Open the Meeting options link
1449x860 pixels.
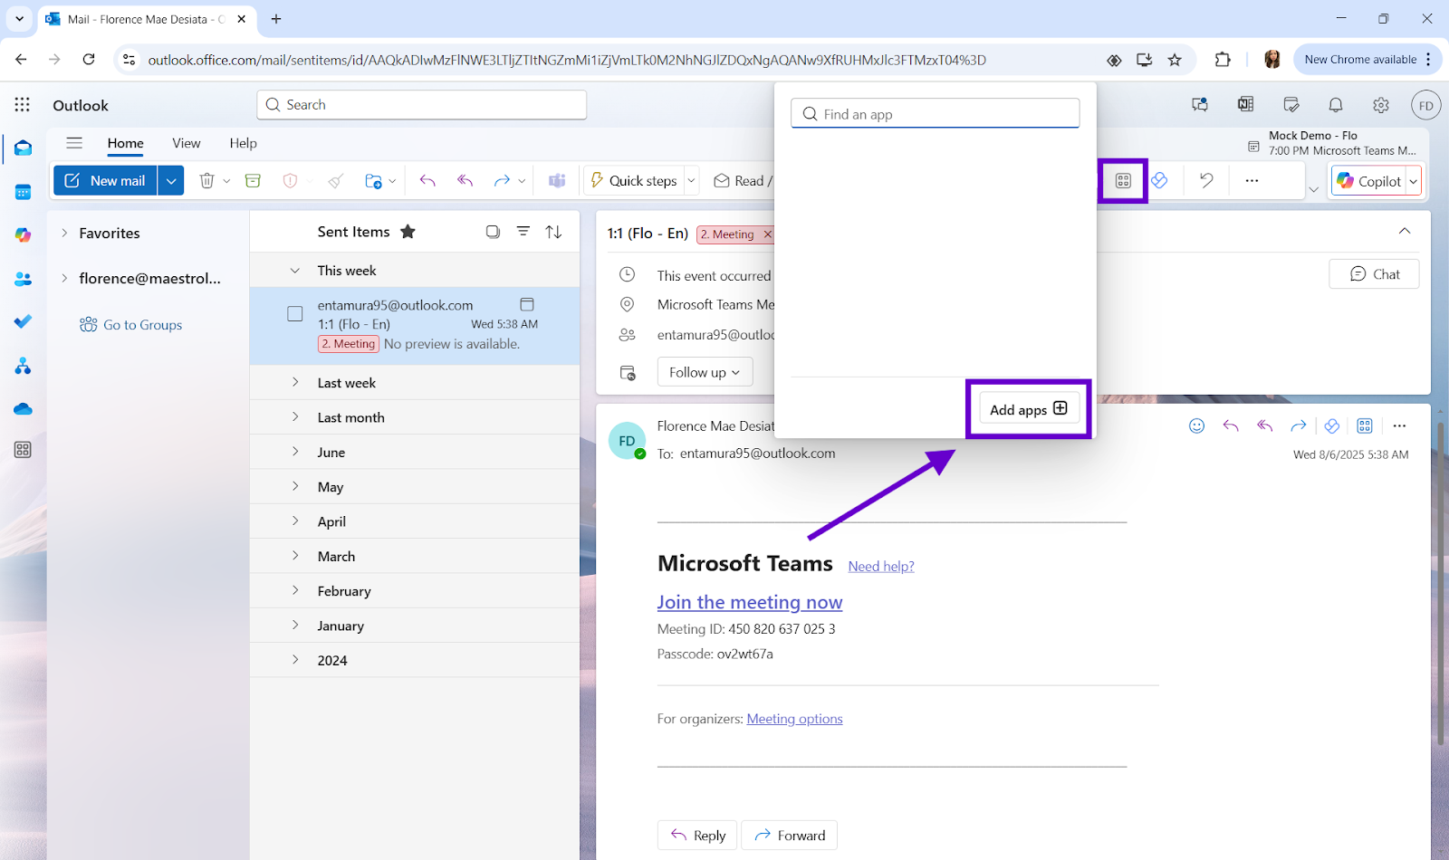794,719
